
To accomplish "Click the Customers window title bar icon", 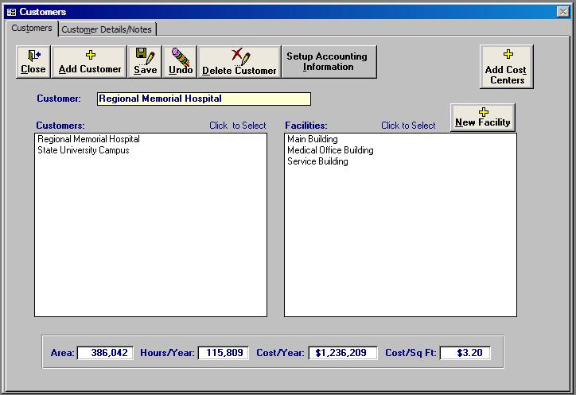I will pos(11,12).
